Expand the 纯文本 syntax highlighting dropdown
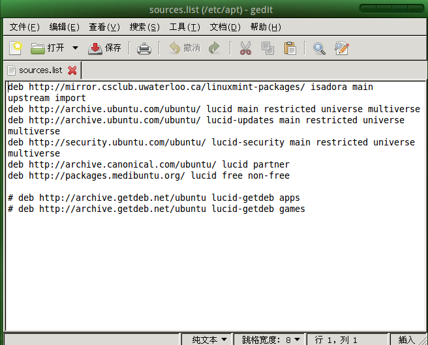 (207, 340)
